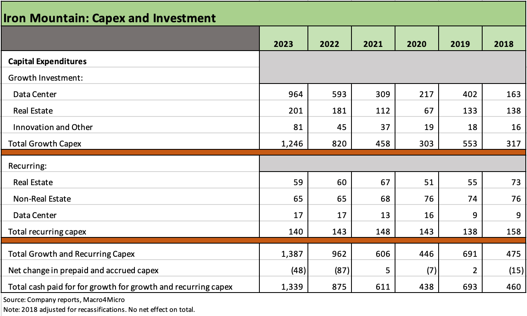The image size is (527, 316).
Task: Click the 'Growth Investment:' label
Action: [x=46, y=78]
